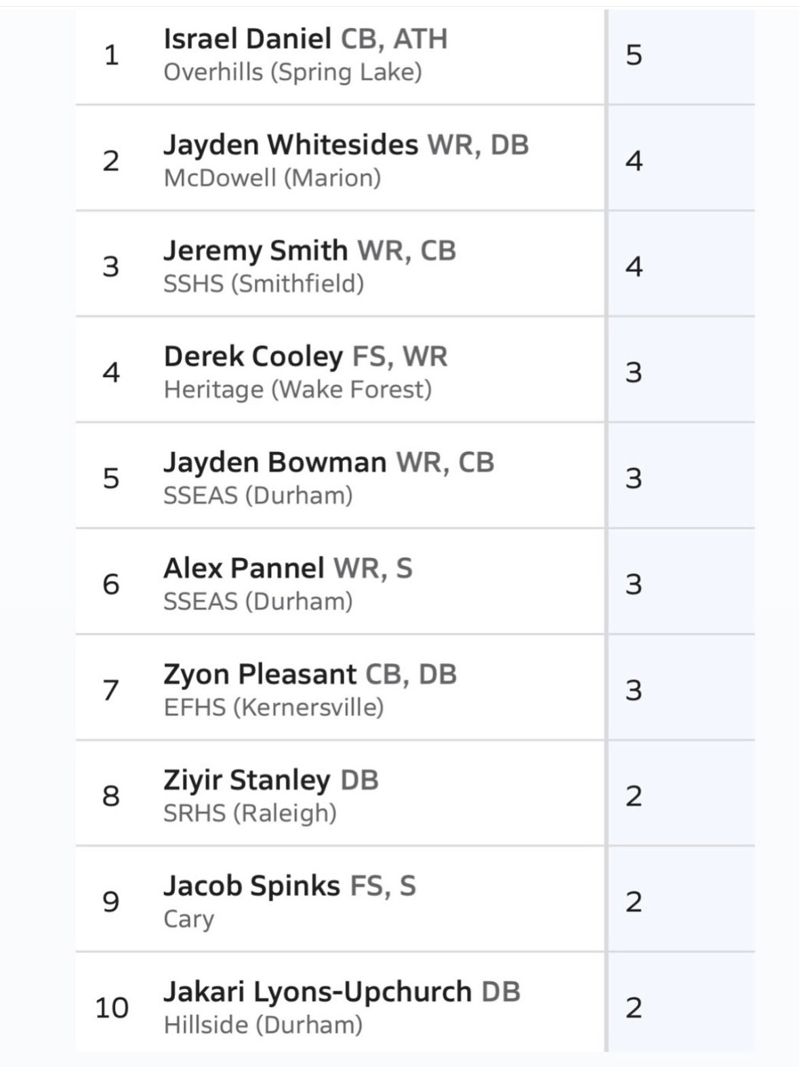This screenshot has width=799, height=1067.
Task: Select the Hillside (Durham) school text
Action: tap(263, 1025)
